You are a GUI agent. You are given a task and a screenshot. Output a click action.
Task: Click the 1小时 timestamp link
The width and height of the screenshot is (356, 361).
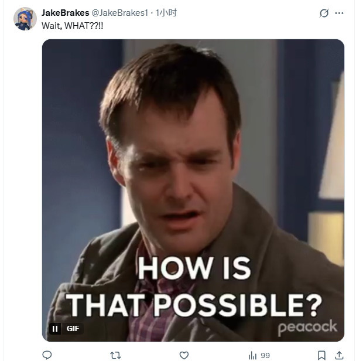tap(166, 13)
